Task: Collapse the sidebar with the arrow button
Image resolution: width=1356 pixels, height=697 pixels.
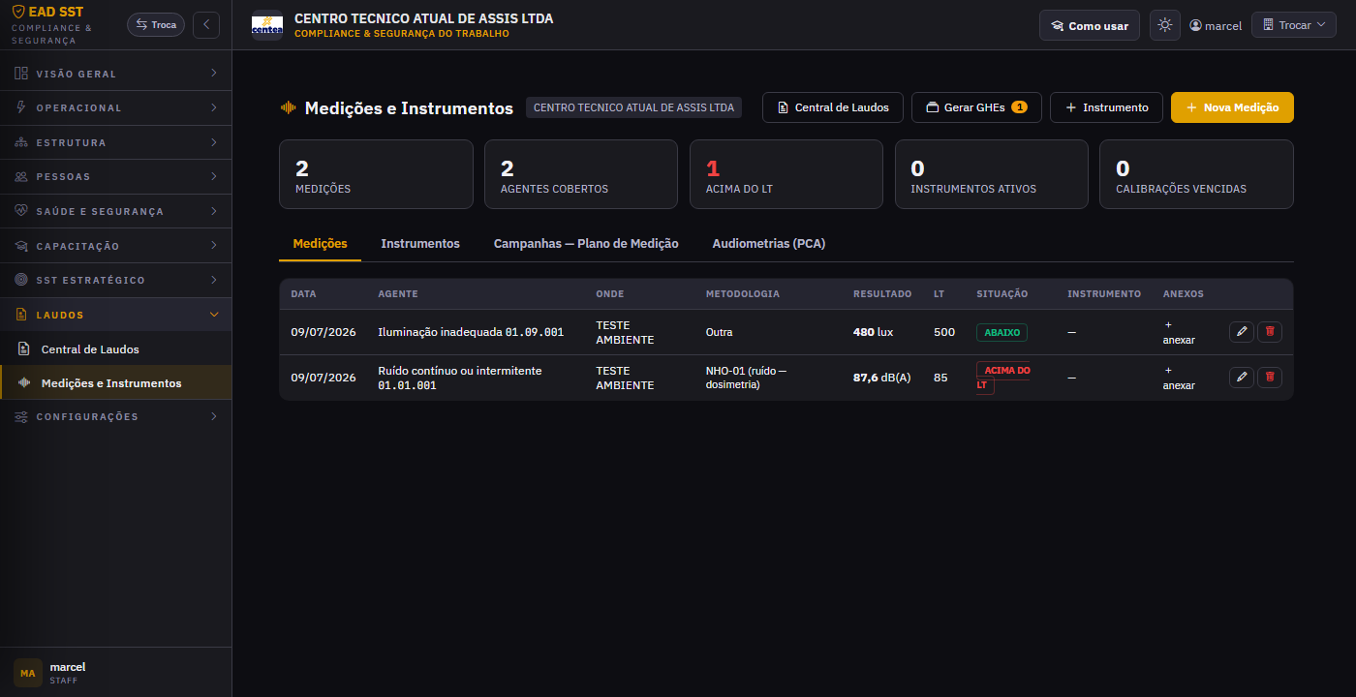Action: coord(206,24)
